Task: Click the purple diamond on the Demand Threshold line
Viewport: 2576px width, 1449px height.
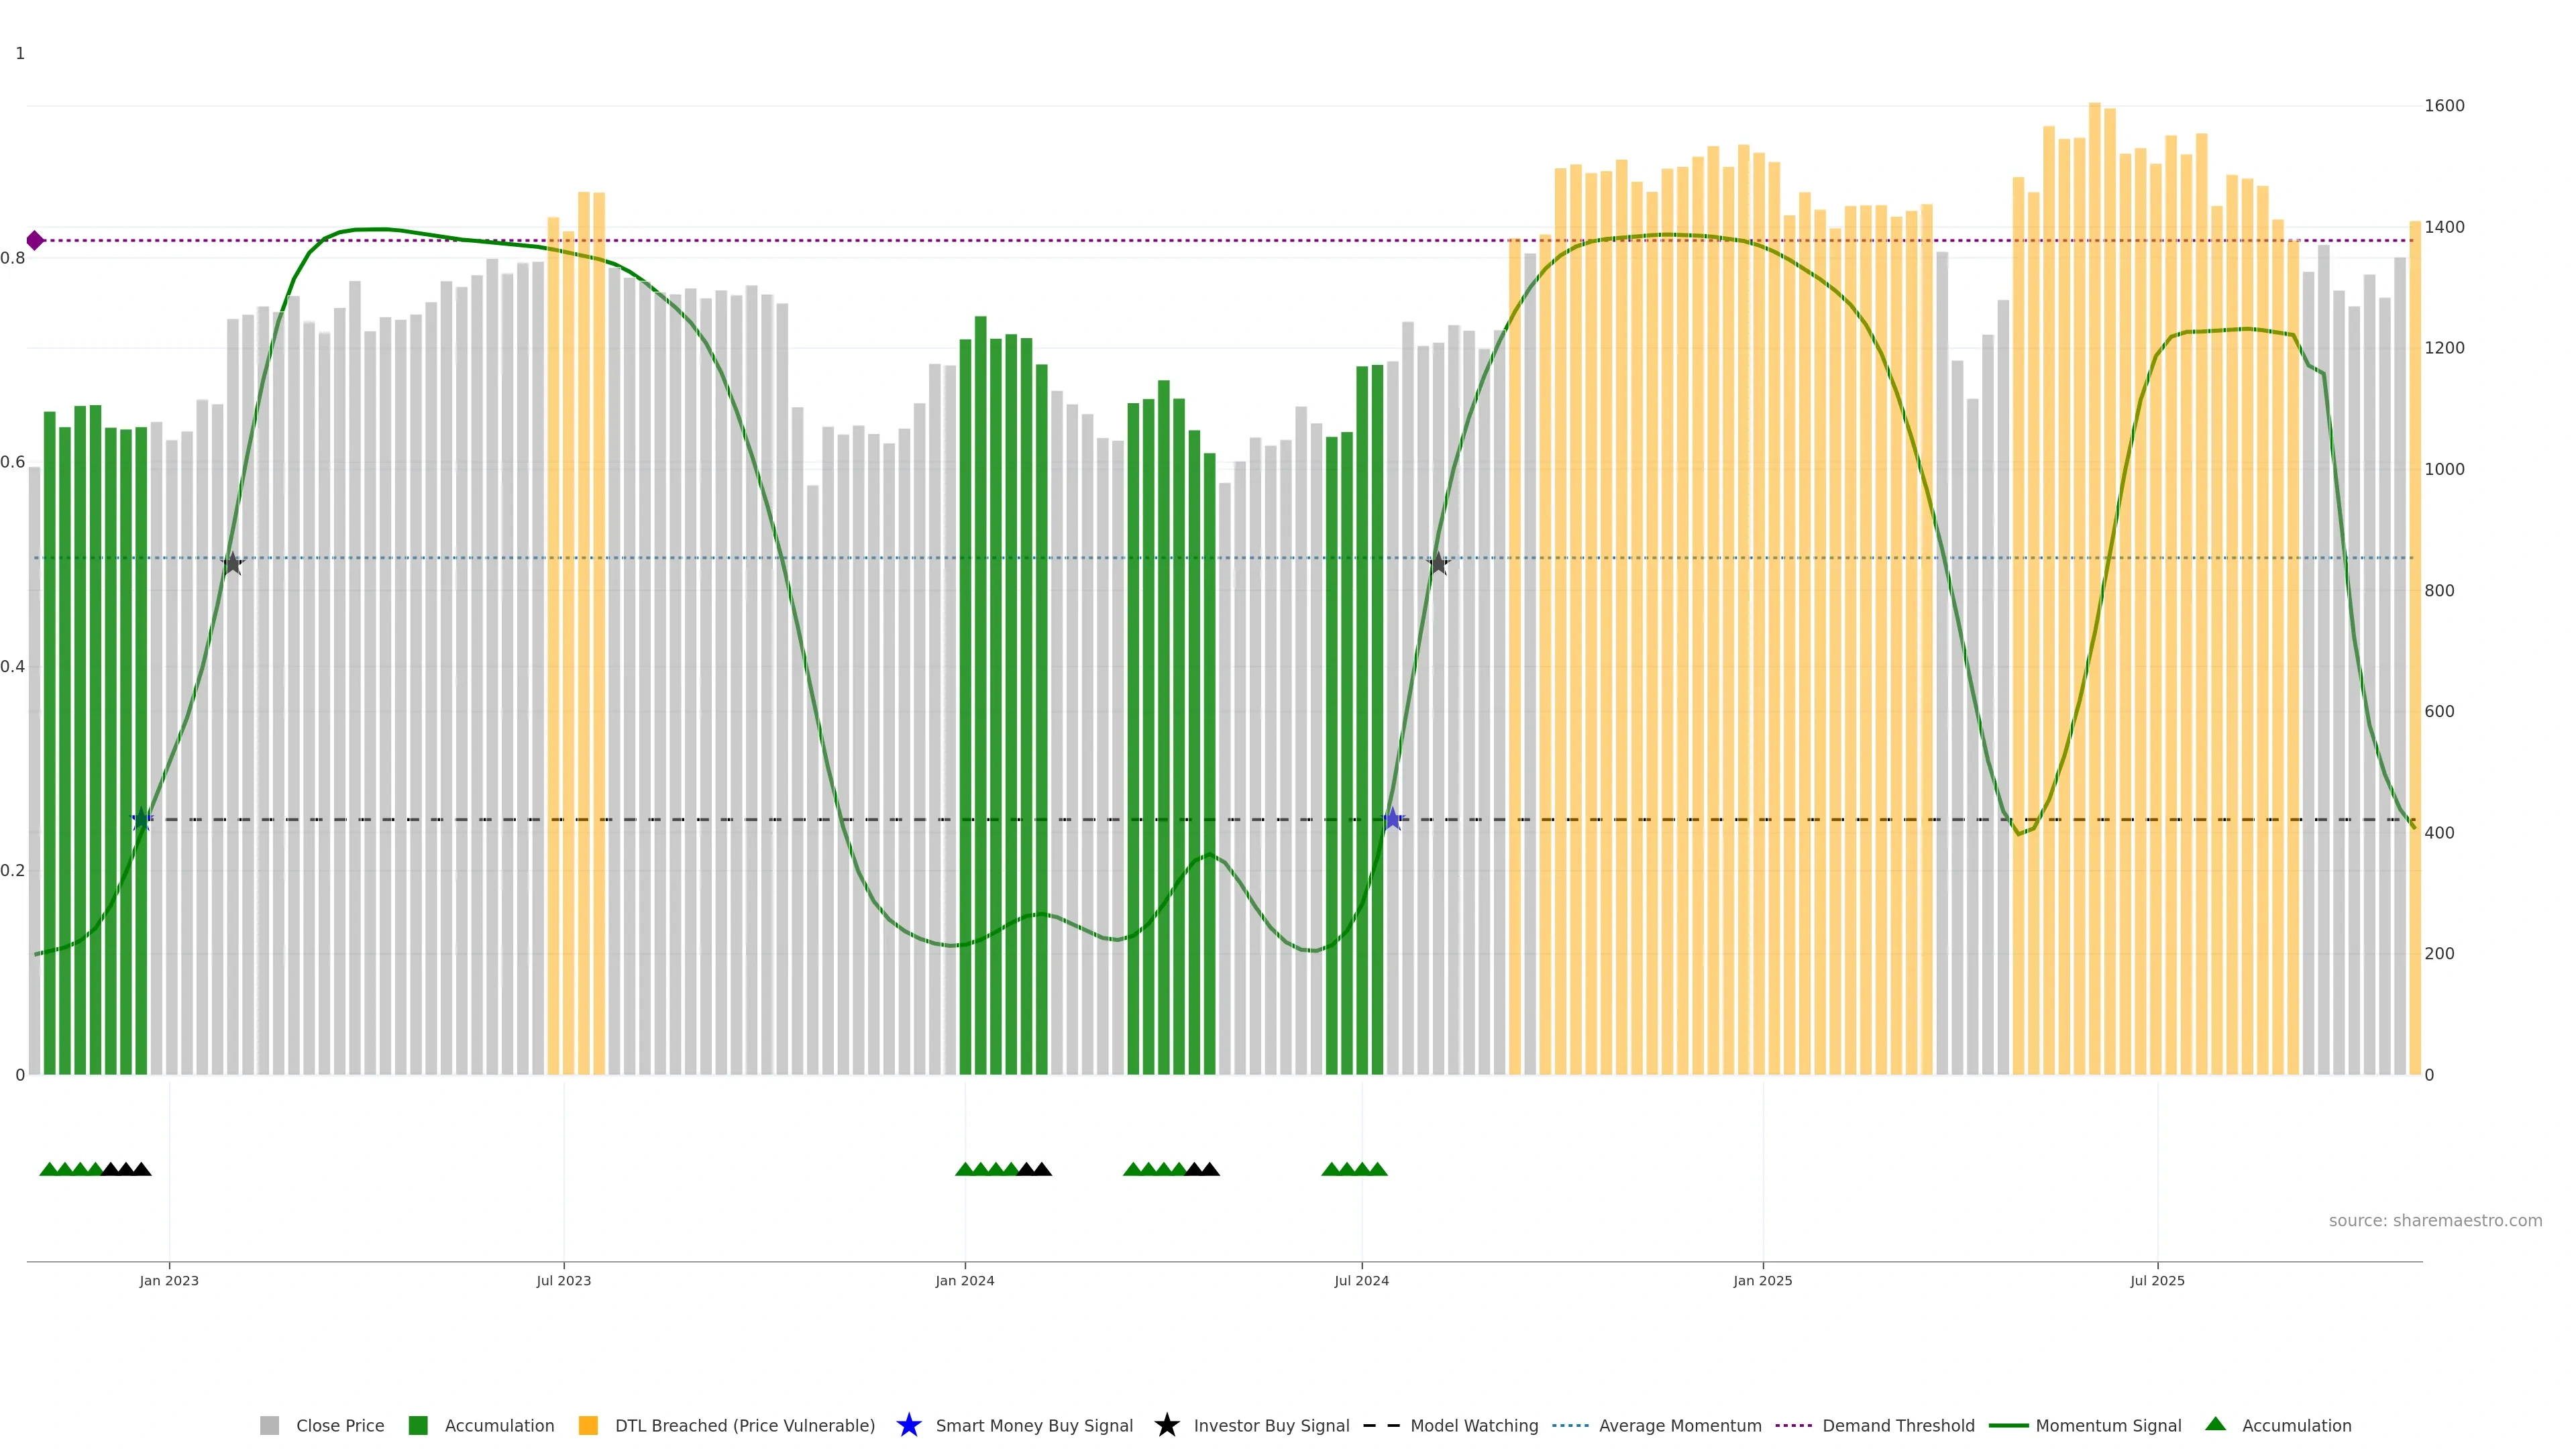Action: tap(35, 240)
